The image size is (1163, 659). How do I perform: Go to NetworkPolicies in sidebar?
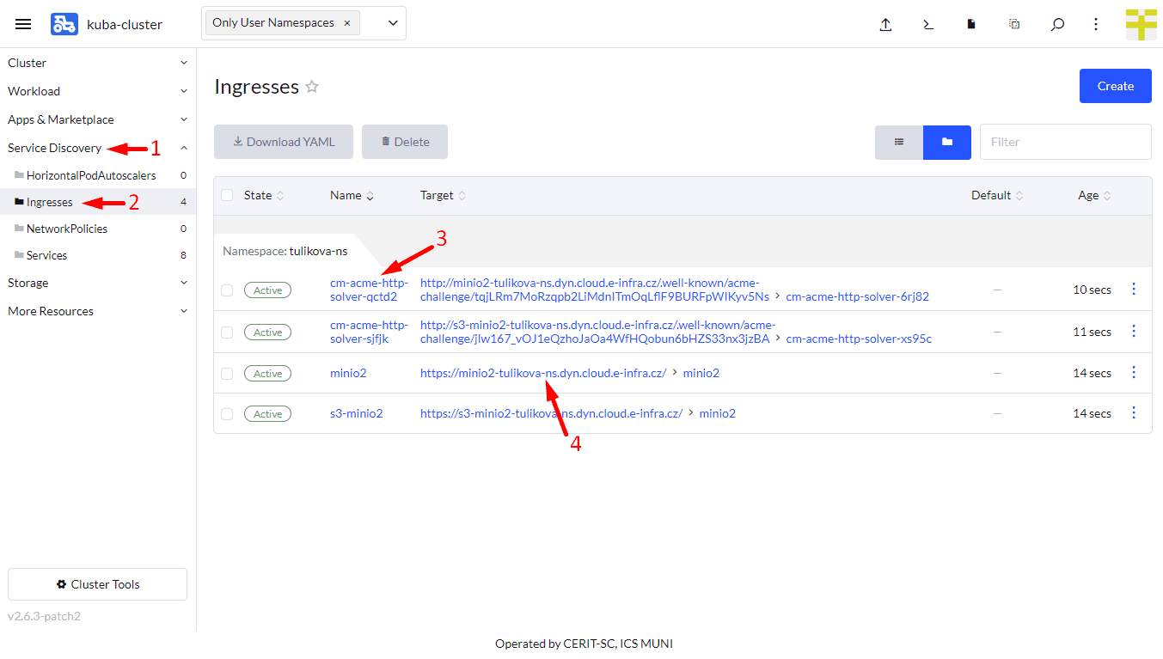pos(66,229)
